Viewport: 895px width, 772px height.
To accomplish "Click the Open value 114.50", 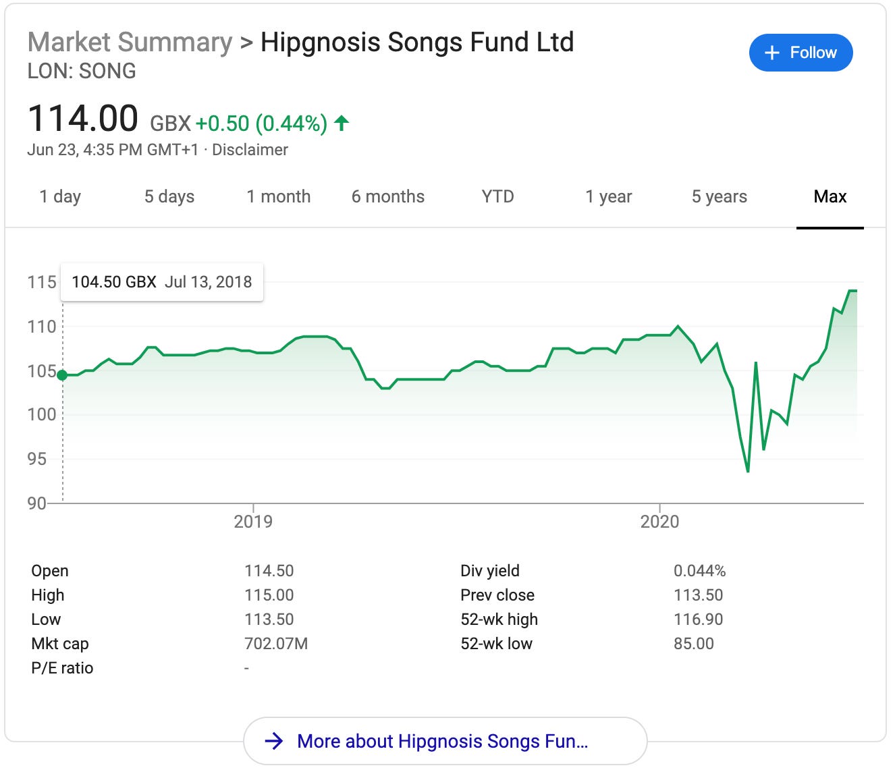I will click(x=269, y=571).
